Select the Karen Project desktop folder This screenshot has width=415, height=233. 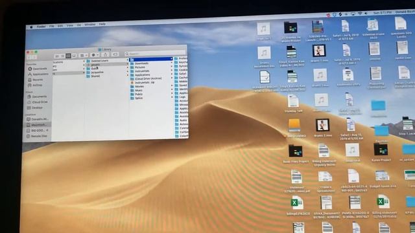click(x=381, y=153)
